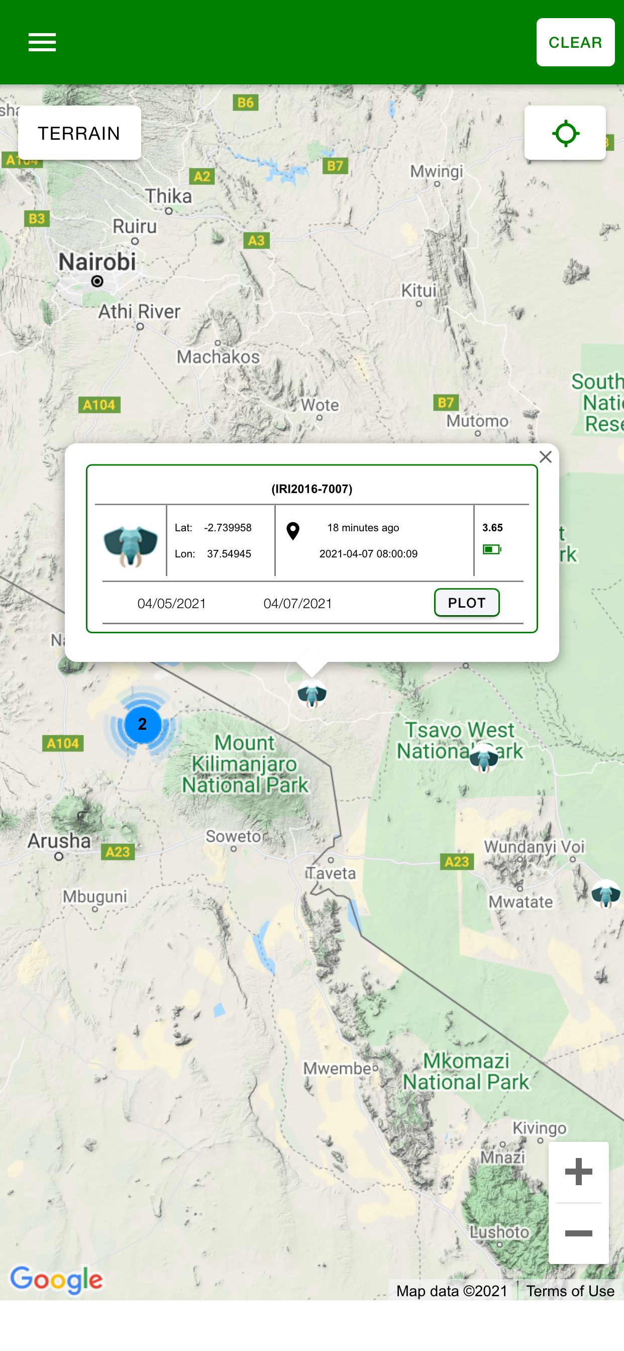Zoom in with the plus button
624x1351 pixels.
578,1172
